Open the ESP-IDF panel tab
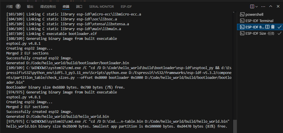The width and height of the screenshot is (283, 133). [x=127, y=7]
